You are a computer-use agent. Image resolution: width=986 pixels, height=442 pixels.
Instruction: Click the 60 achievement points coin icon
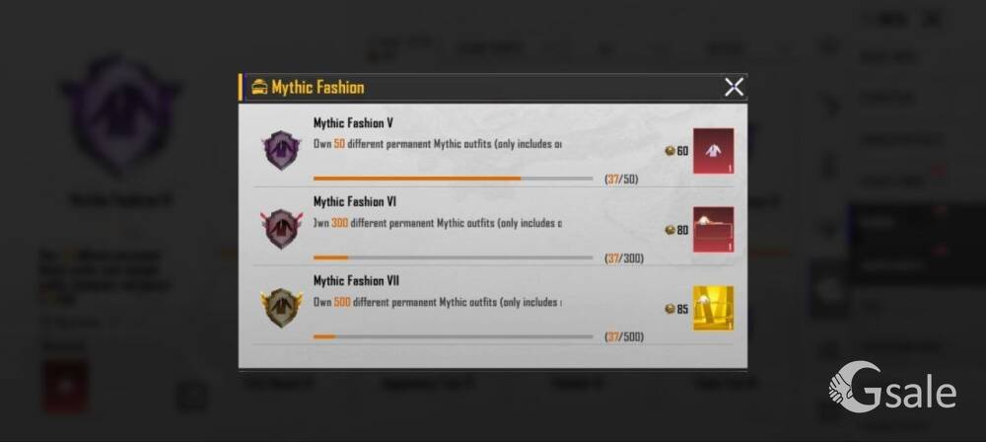[670, 151]
